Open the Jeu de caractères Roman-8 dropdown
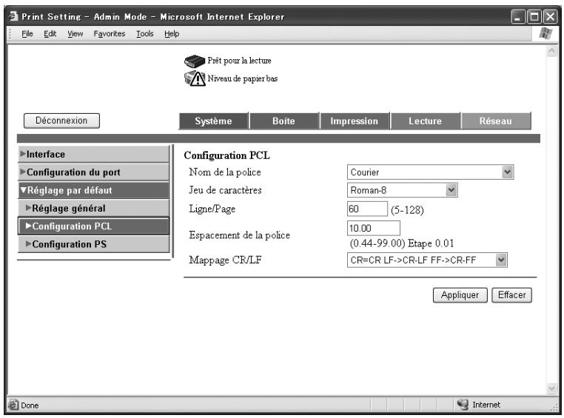The height and width of the screenshot is (418, 564). coord(451,190)
